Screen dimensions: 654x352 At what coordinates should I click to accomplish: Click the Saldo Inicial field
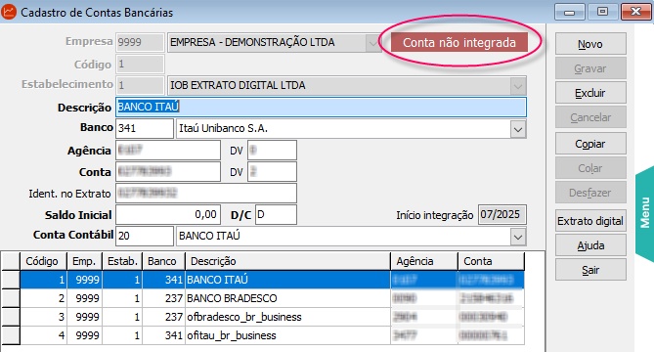pos(168,215)
